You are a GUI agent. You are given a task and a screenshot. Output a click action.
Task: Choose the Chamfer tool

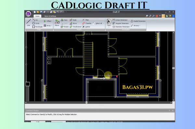tap(87, 23)
